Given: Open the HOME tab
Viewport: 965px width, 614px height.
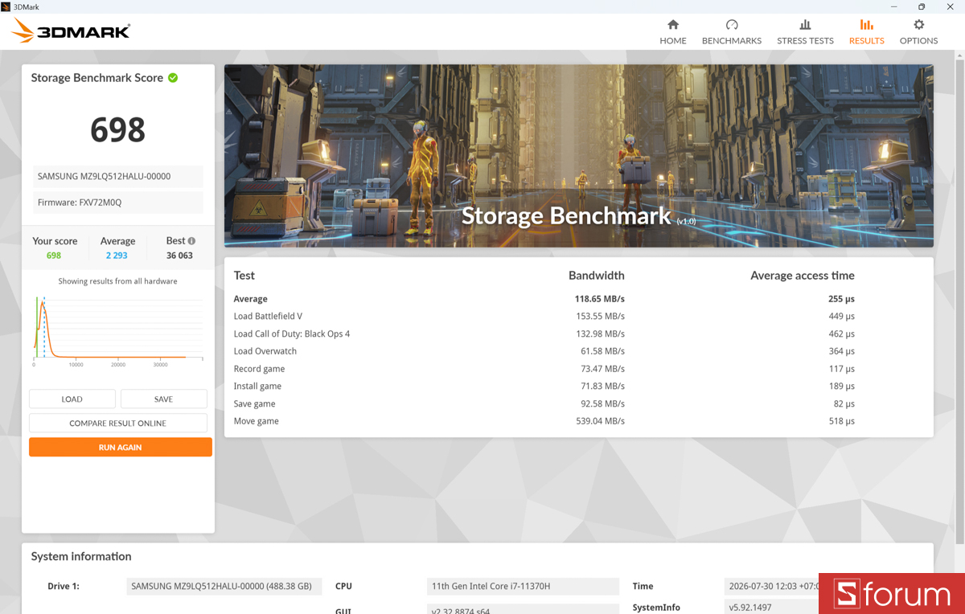Looking at the screenshot, I should [673, 32].
